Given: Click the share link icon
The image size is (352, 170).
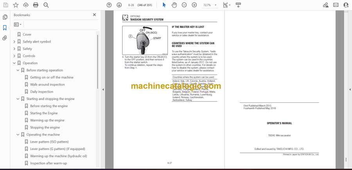Looking at the screenshot, I should [x=325, y=5].
